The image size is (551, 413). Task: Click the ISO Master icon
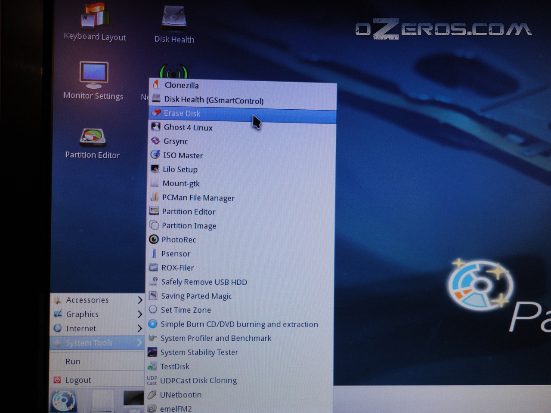click(x=155, y=154)
